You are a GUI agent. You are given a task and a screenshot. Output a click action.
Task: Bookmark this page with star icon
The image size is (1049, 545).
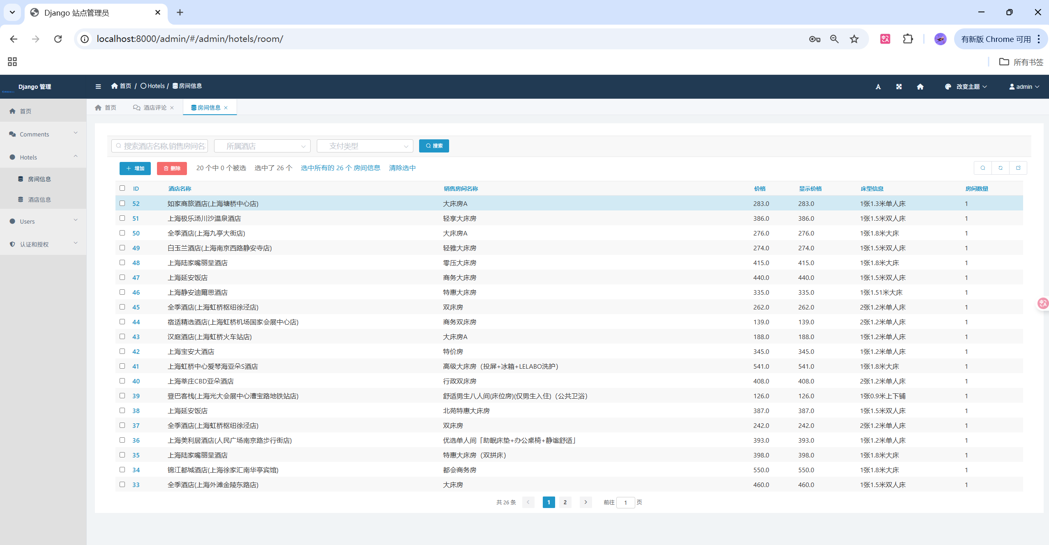[x=854, y=39]
